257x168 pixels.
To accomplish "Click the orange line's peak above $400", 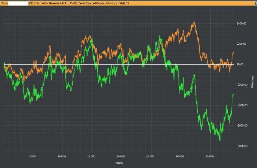I will point(194,22).
